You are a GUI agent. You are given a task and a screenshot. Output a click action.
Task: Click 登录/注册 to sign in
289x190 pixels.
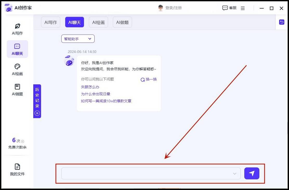click(173, 8)
